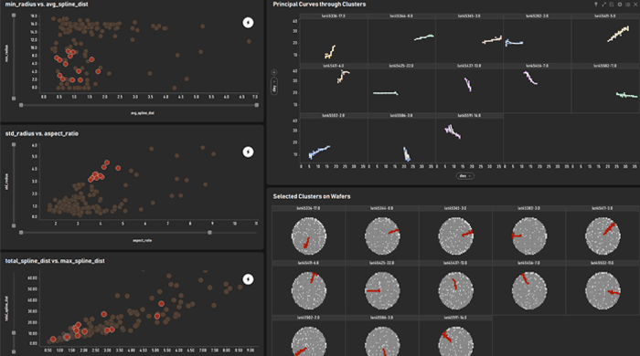Select wafer map thumbnail labeled ending -7.0
Image resolution: width=640 pixels, height=356 pixels.
tap(529, 291)
